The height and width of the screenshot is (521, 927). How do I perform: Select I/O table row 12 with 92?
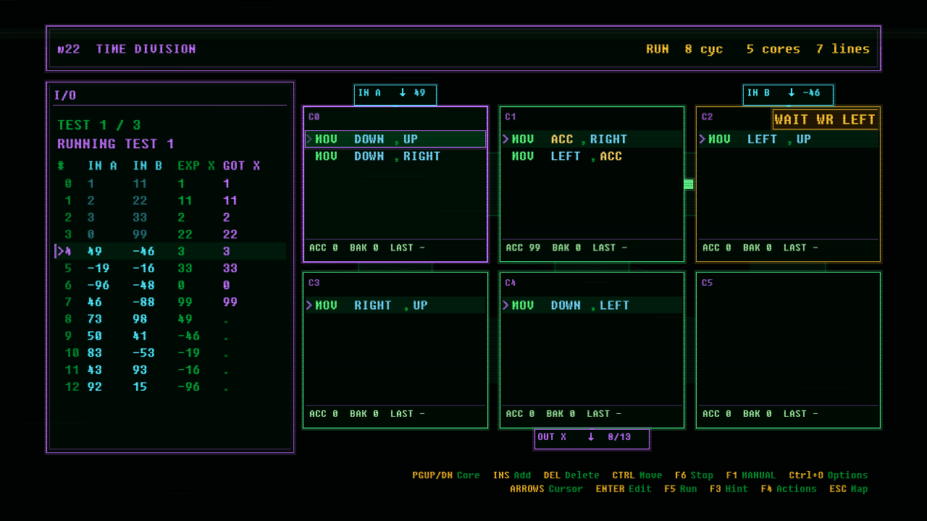click(x=171, y=387)
